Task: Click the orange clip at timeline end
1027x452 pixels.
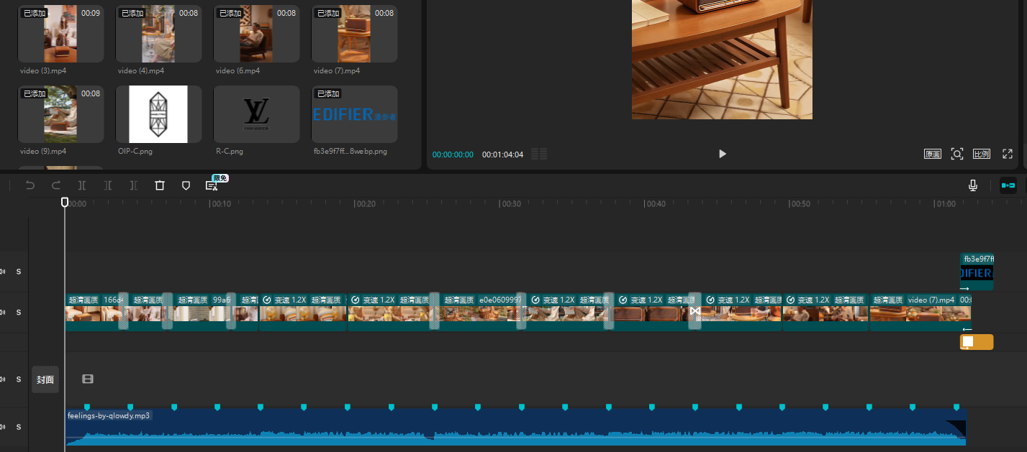Action: pyautogui.click(x=980, y=342)
